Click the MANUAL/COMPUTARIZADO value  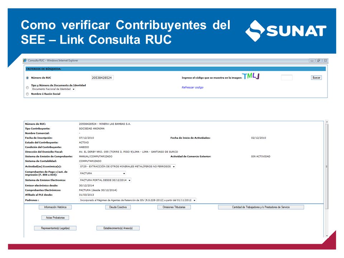96,157
